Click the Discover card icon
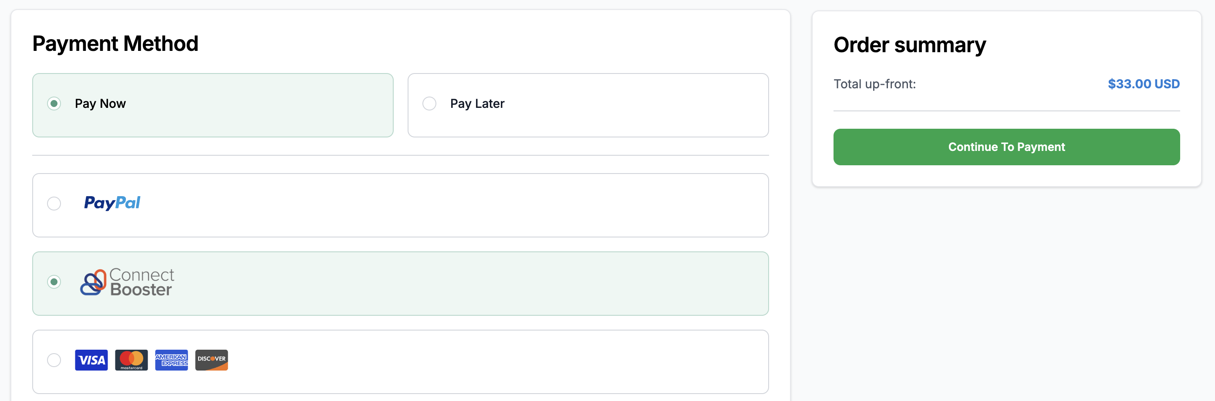 pyautogui.click(x=212, y=360)
